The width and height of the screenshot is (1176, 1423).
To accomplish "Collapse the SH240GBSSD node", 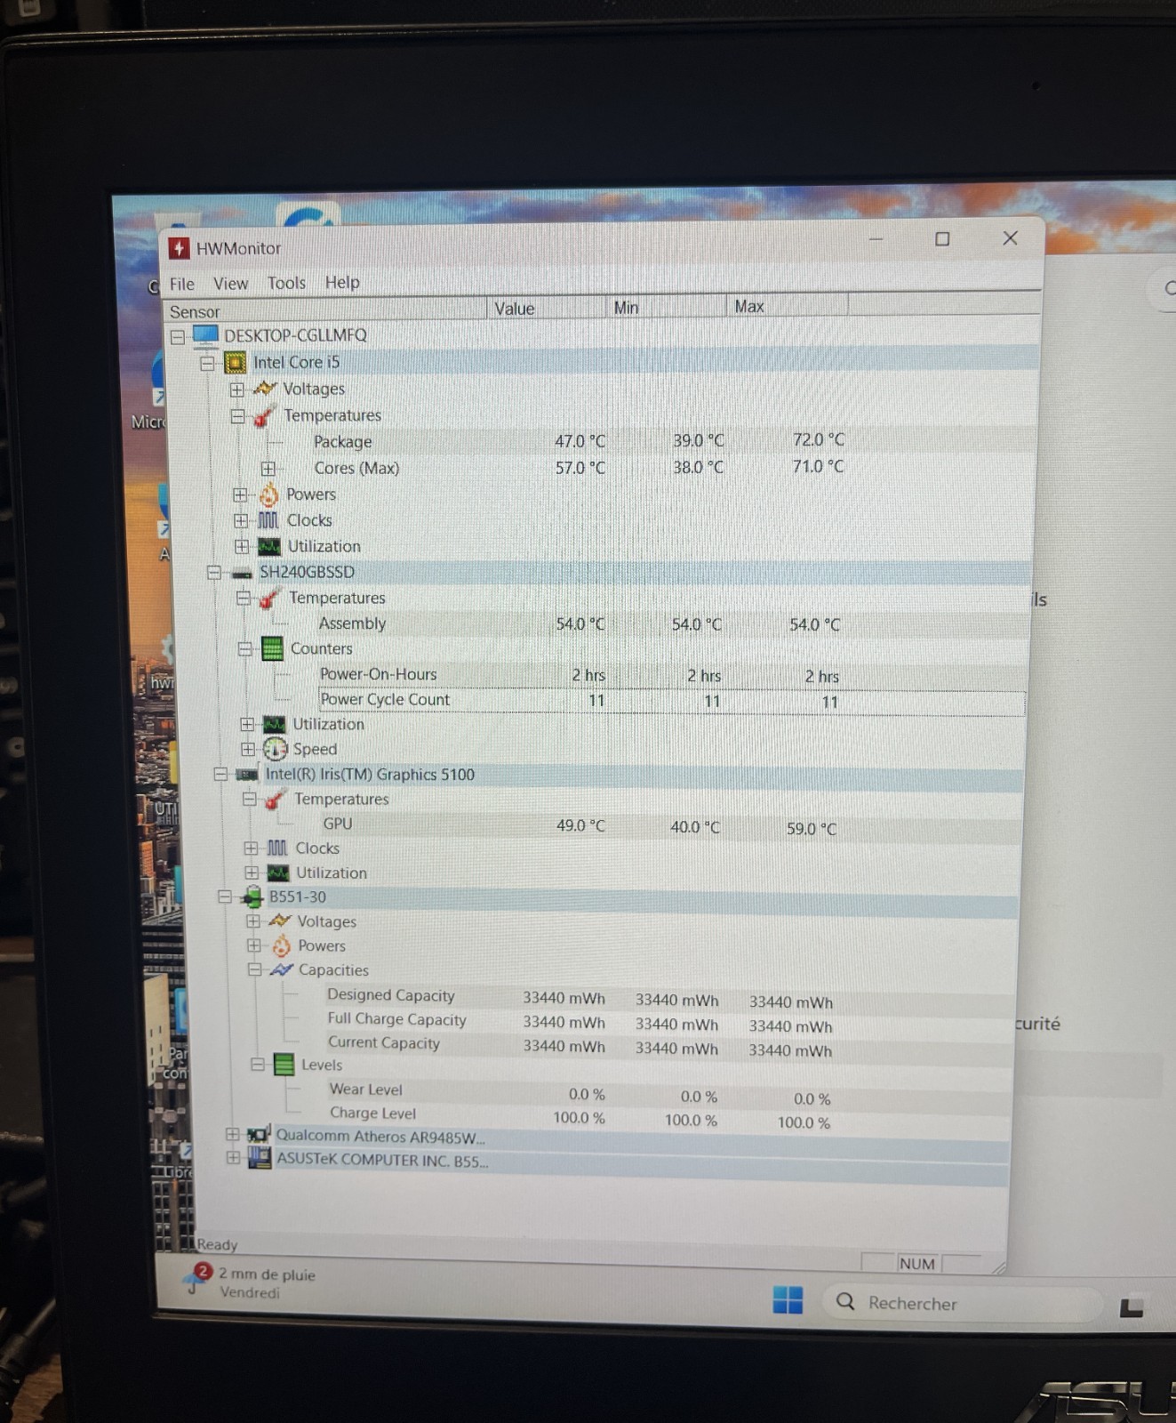I will click(213, 574).
